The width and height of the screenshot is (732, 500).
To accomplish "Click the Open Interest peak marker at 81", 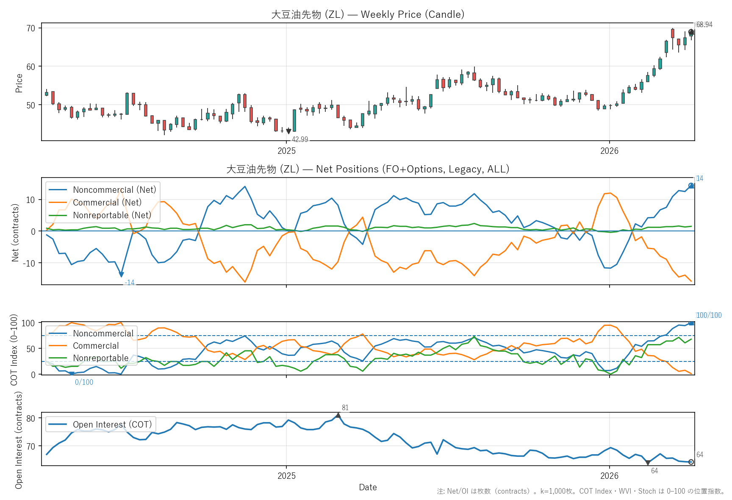I will [338, 415].
